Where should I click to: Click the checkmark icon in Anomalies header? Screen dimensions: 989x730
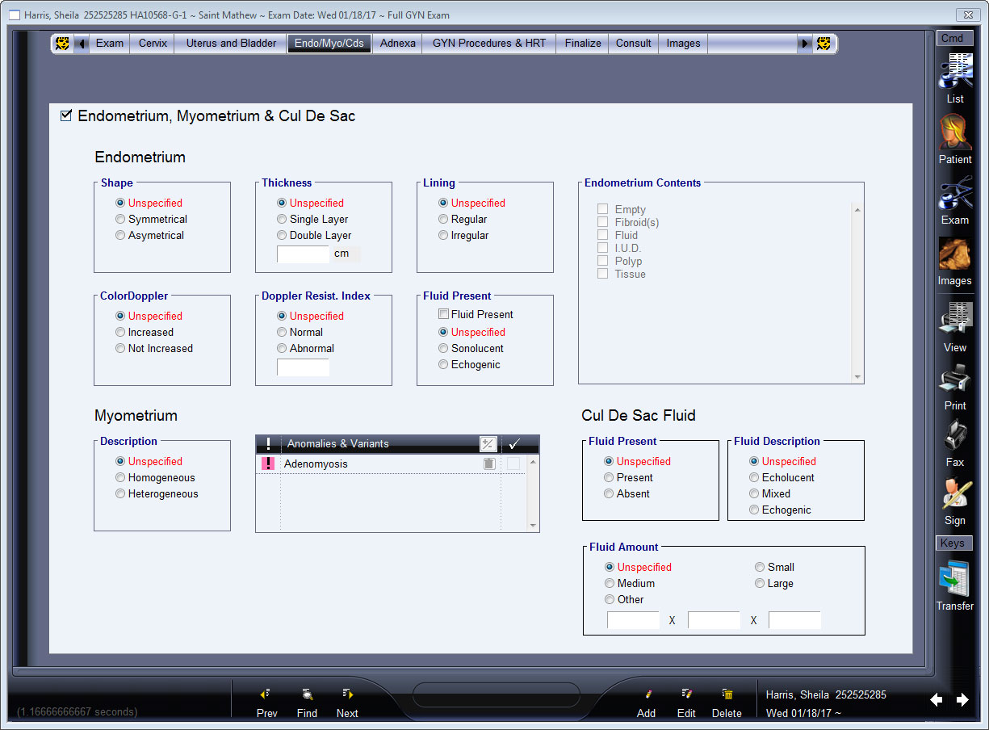(x=513, y=443)
